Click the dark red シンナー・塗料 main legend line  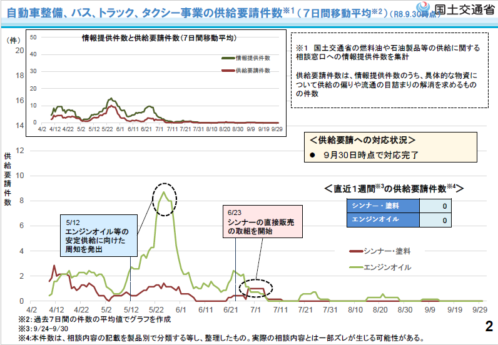356,251
